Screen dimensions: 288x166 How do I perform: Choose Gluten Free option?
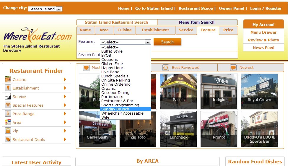(126, 64)
